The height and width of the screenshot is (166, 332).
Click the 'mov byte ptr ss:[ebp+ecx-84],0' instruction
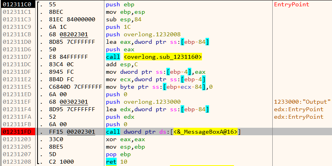(159, 87)
